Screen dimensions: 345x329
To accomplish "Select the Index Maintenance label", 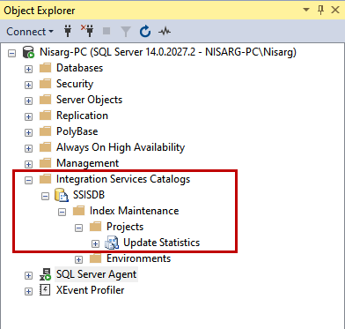I will (x=134, y=211).
